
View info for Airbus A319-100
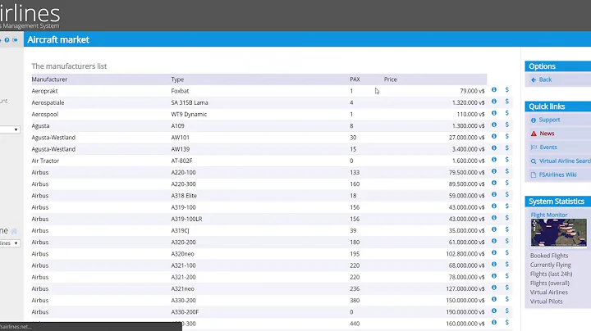coord(494,206)
